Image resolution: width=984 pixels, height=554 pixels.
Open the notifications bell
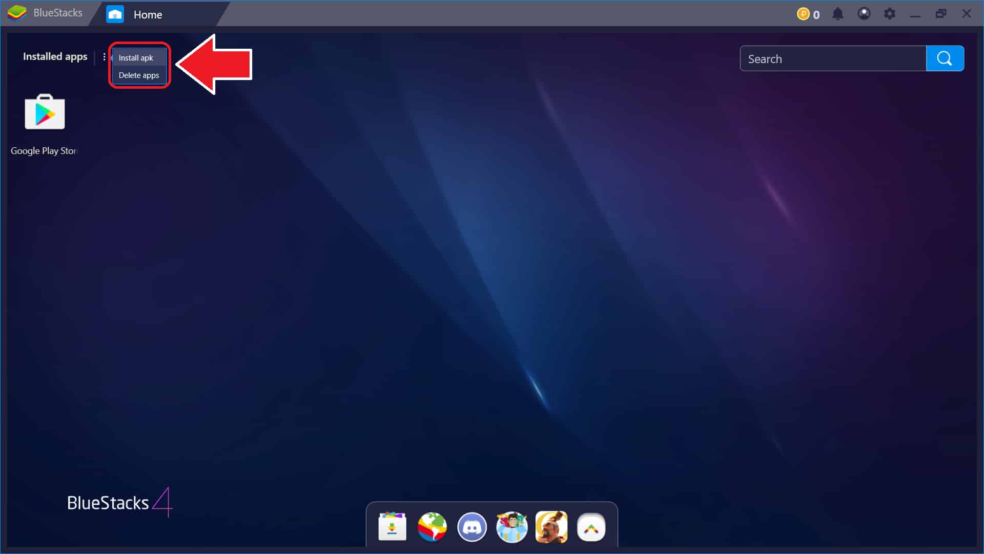click(x=838, y=14)
